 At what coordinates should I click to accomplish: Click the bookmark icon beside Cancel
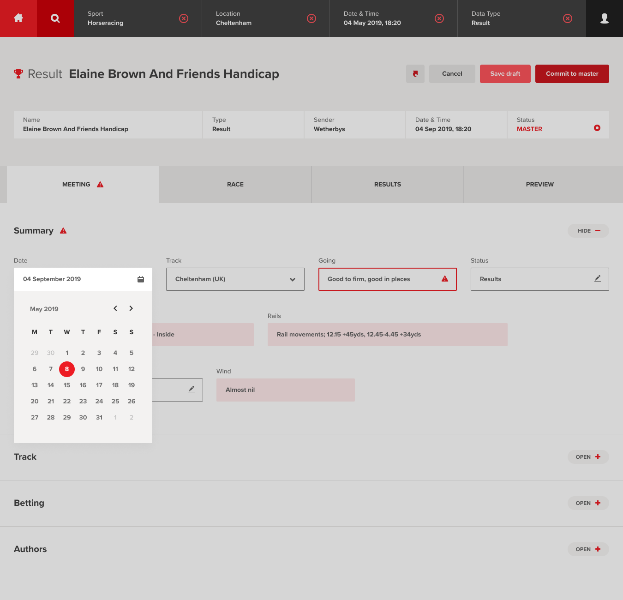(x=415, y=74)
